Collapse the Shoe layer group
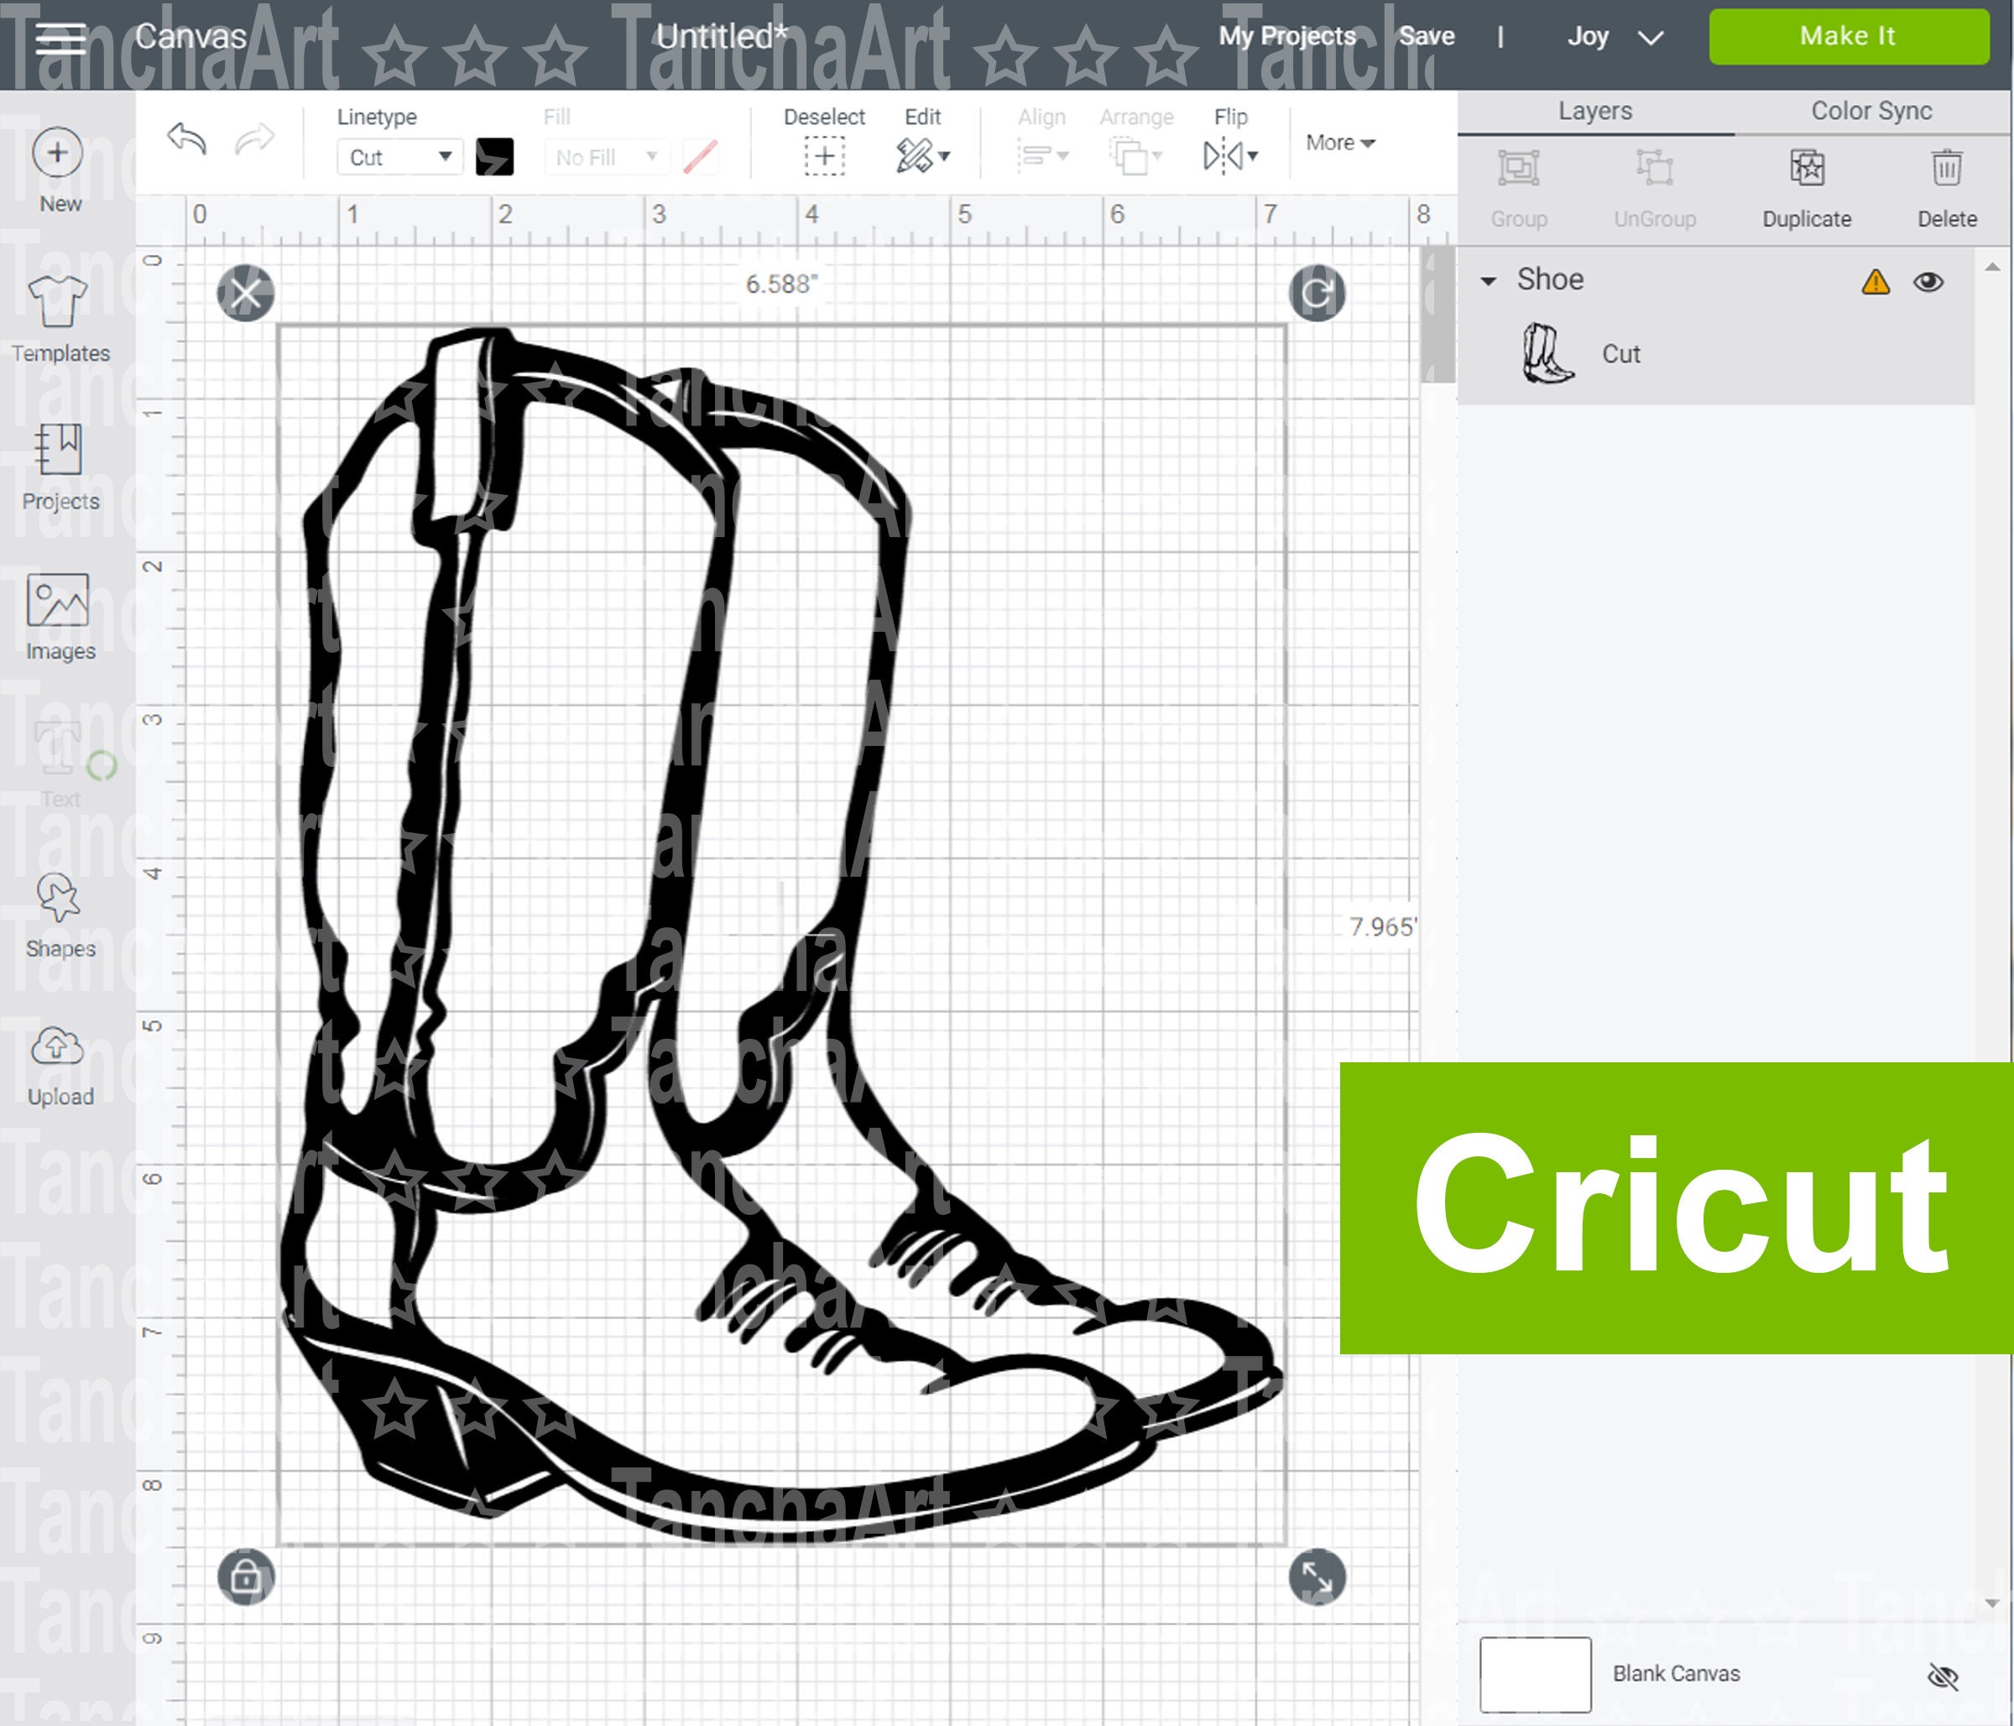The image size is (2014, 1726). 1490,281
